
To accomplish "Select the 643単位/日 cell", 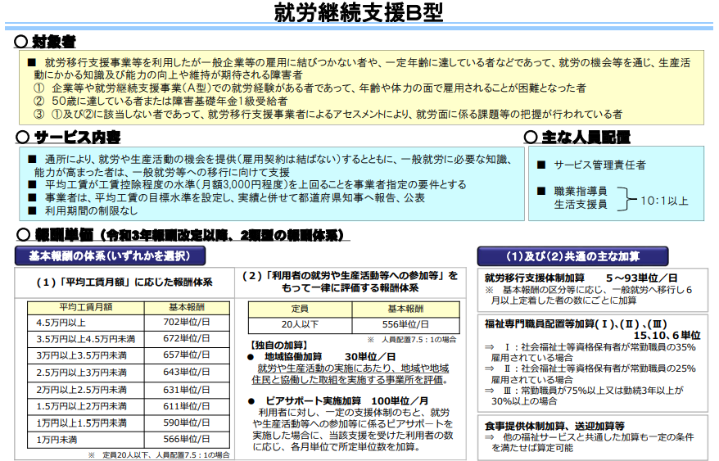I will [x=187, y=373].
